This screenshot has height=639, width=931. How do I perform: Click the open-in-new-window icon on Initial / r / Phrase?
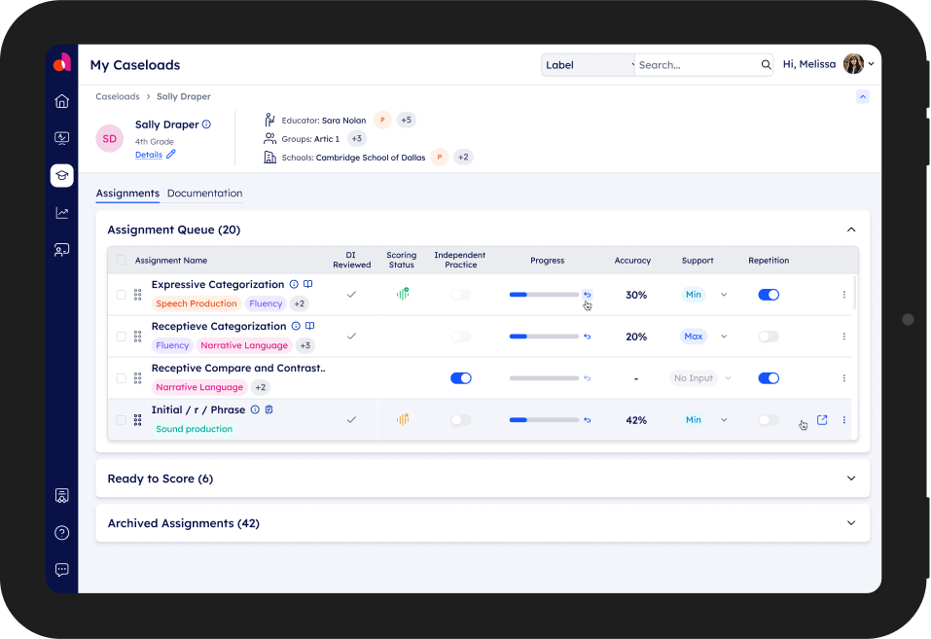click(x=822, y=420)
